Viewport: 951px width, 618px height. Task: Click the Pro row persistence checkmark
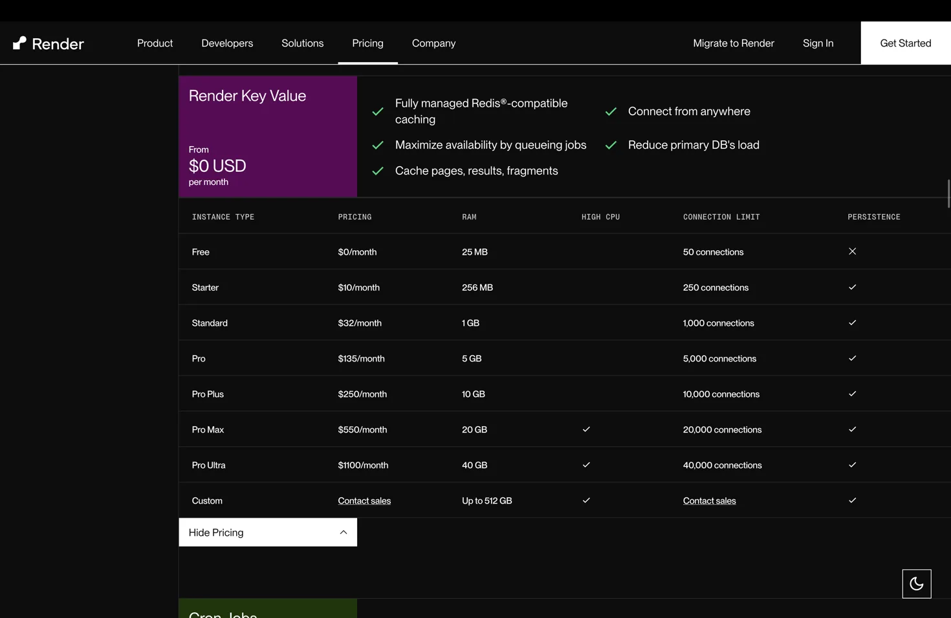852,358
